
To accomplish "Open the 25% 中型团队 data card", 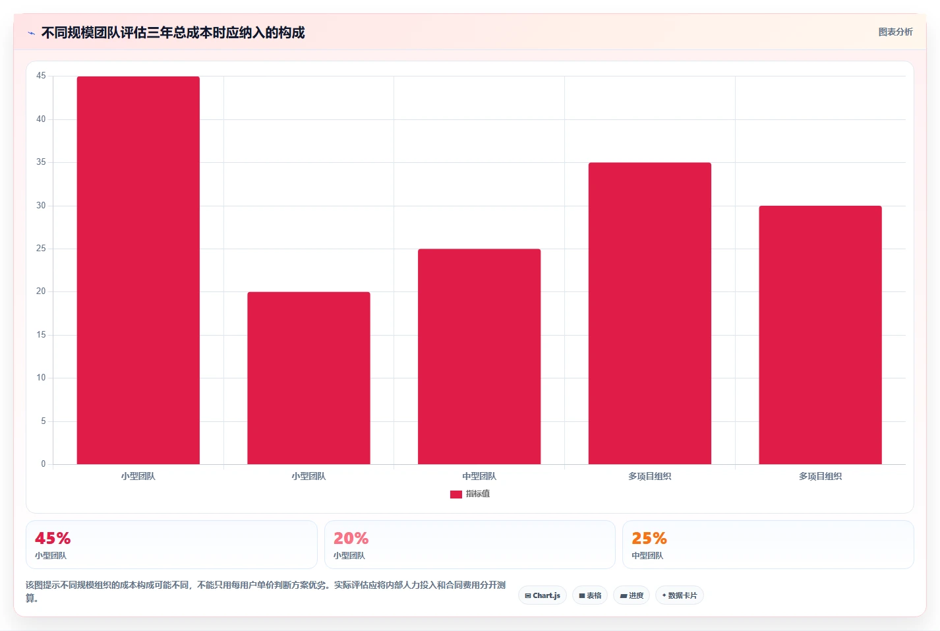I will click(x=768, y=545).
